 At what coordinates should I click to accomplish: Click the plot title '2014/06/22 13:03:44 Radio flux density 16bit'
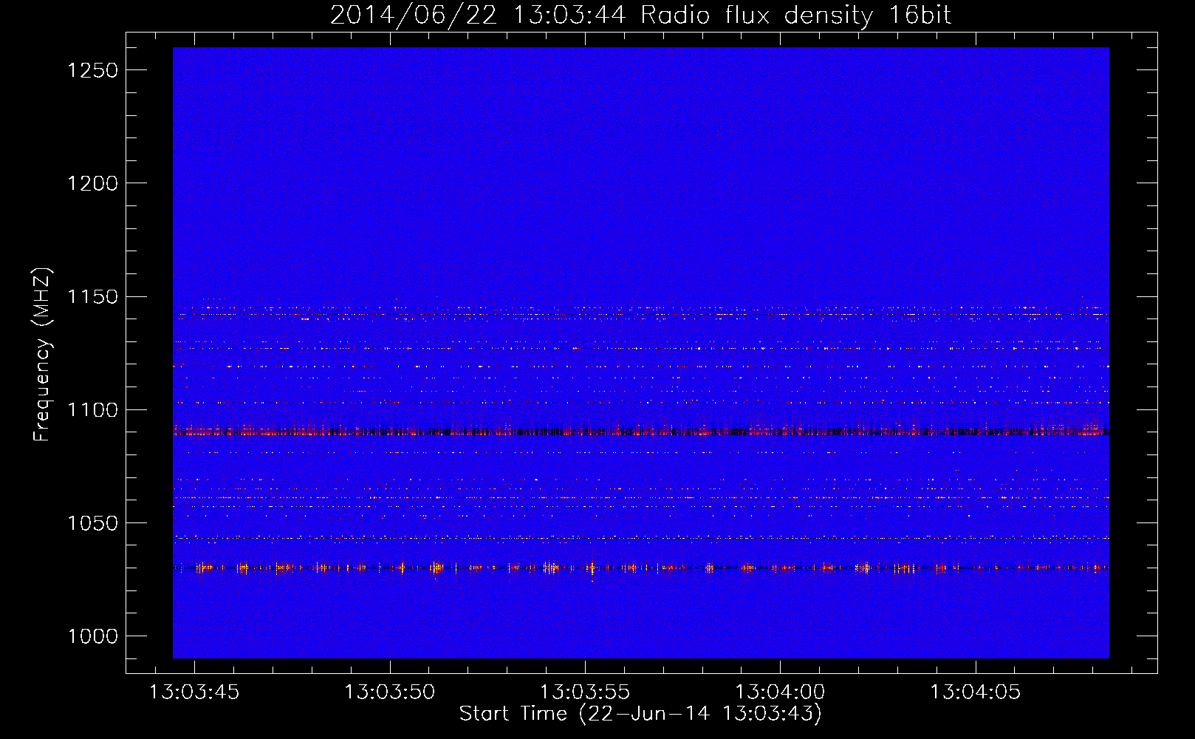[x=640, y=16]
